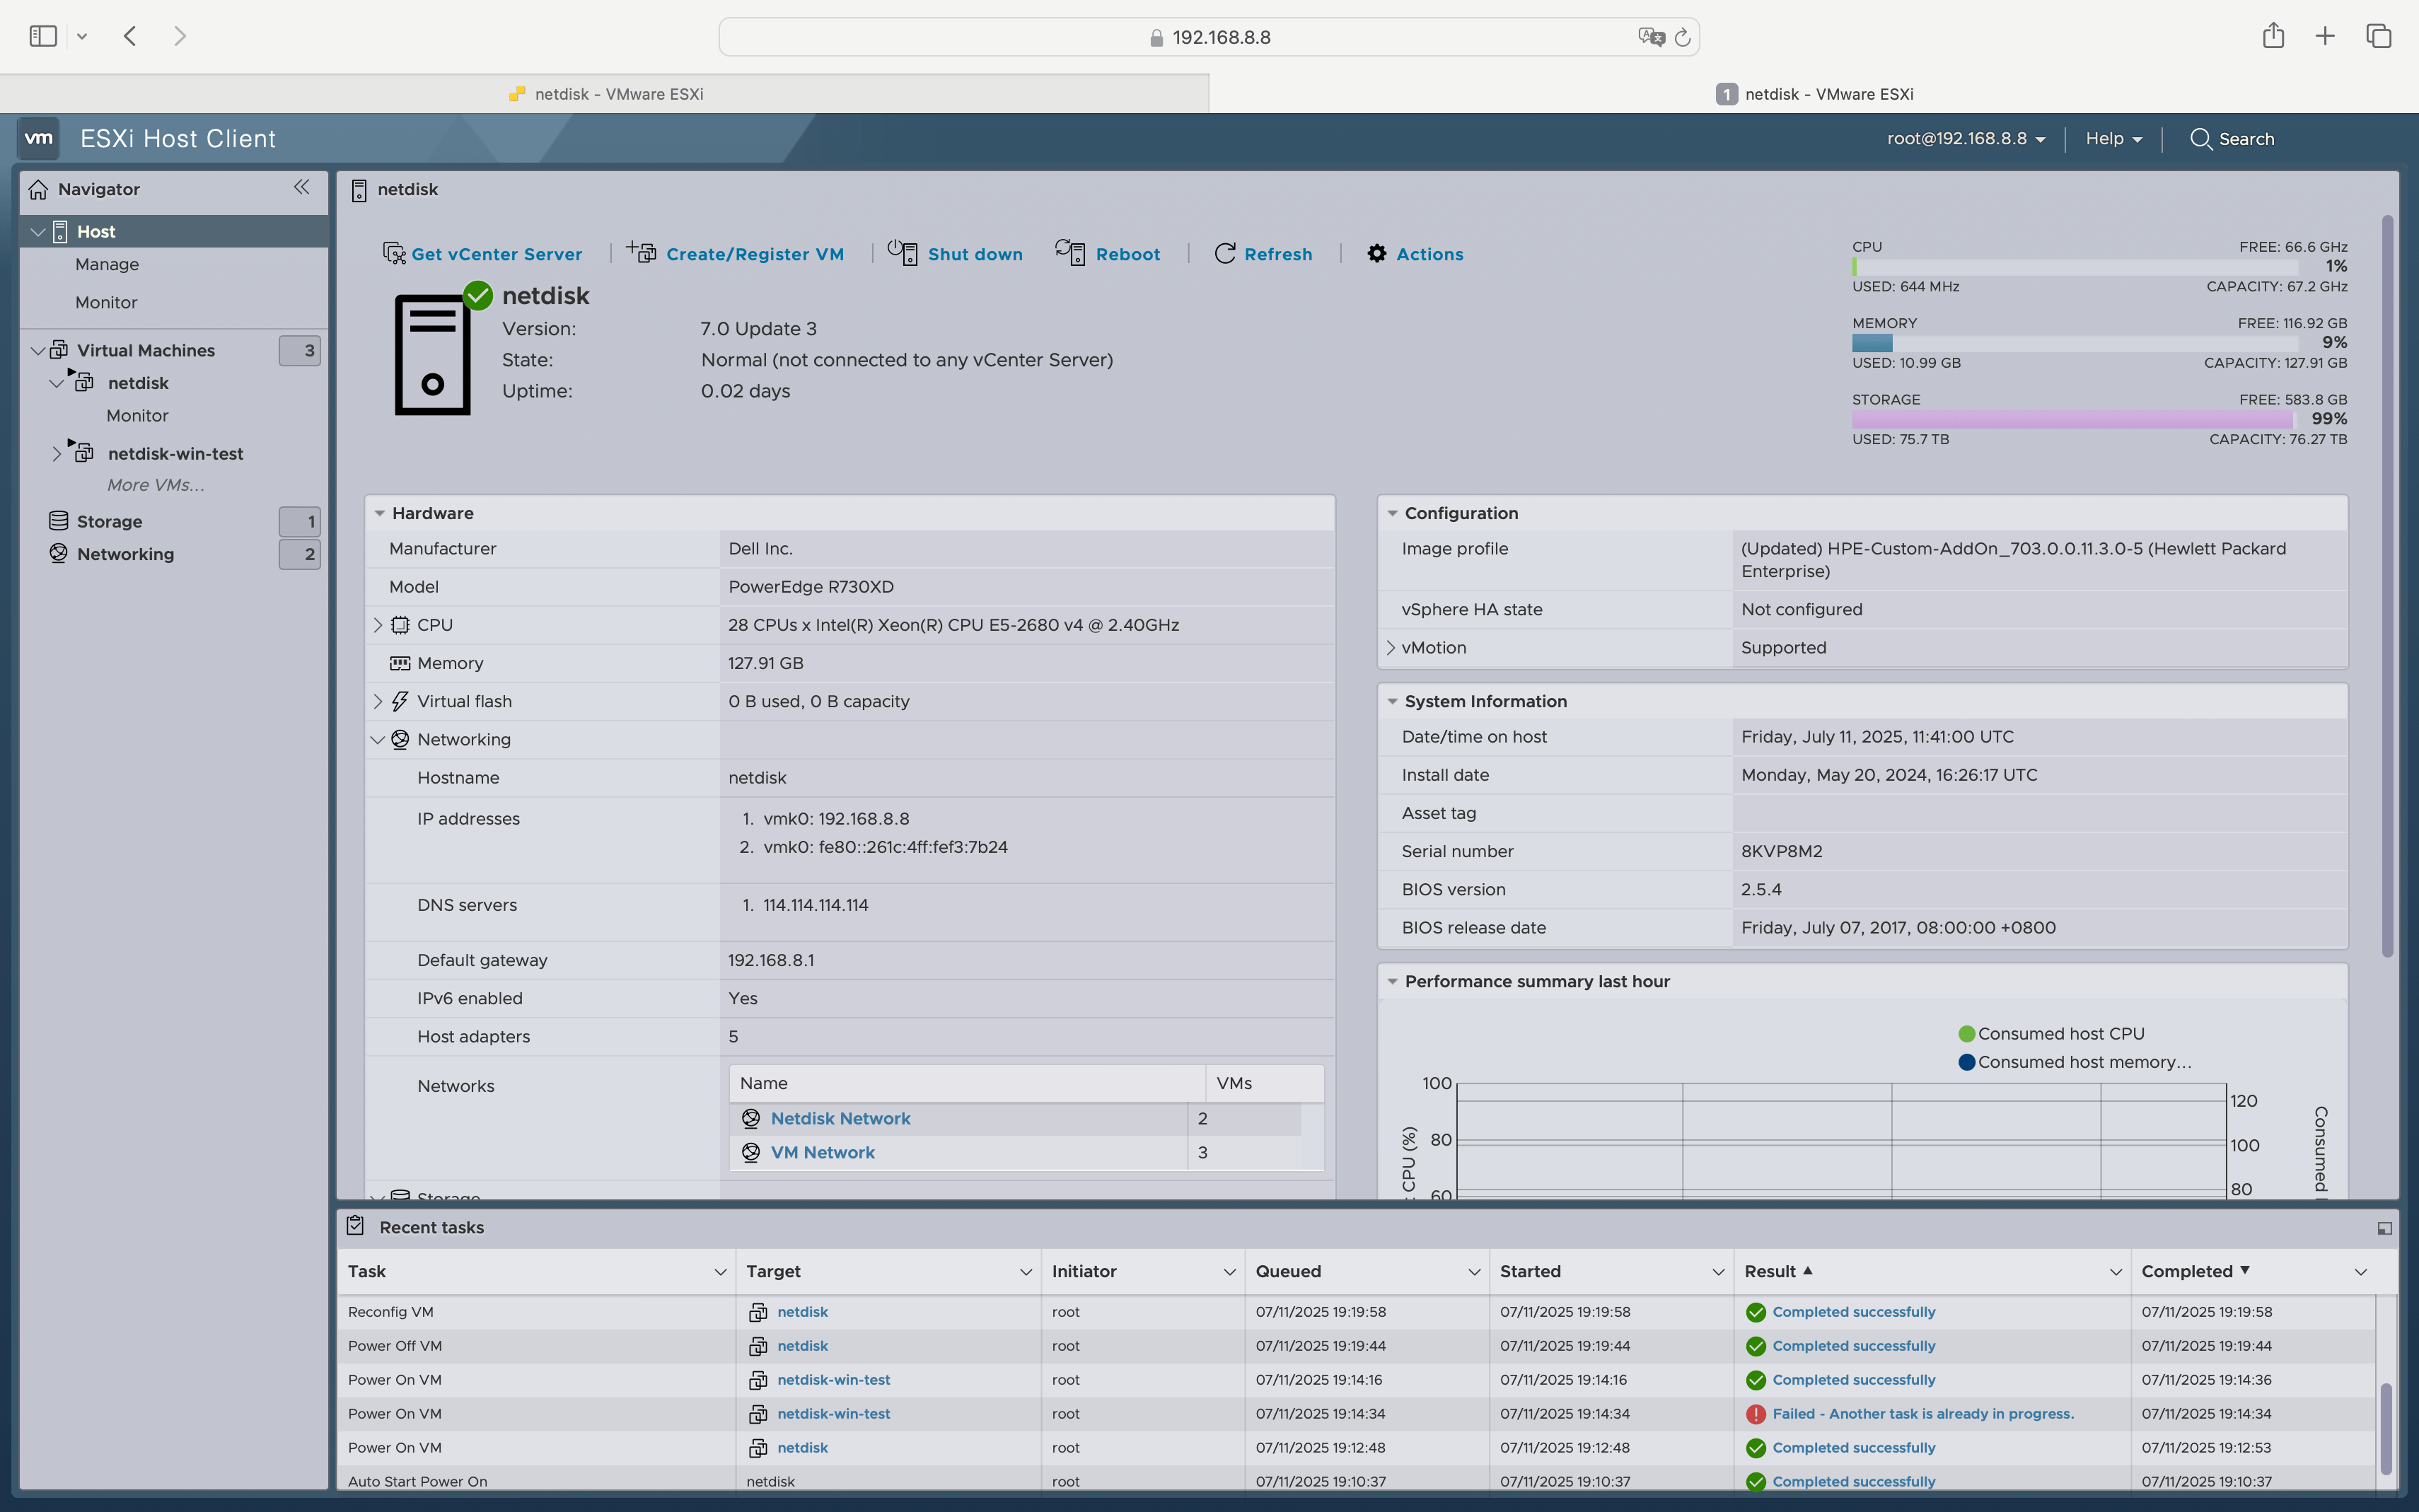The image size is (2419, 1512).
Task: Click the main content vertical scrollbar
Action: [x=2387, y=586]
